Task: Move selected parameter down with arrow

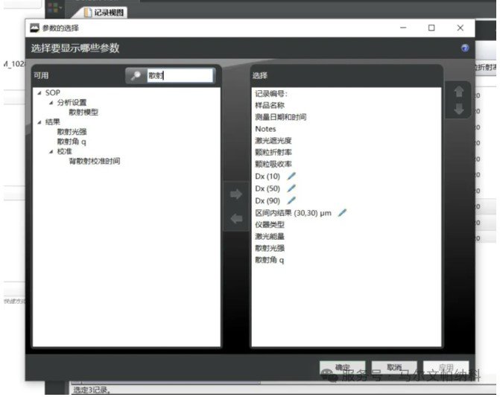Action: click(458, 109)
